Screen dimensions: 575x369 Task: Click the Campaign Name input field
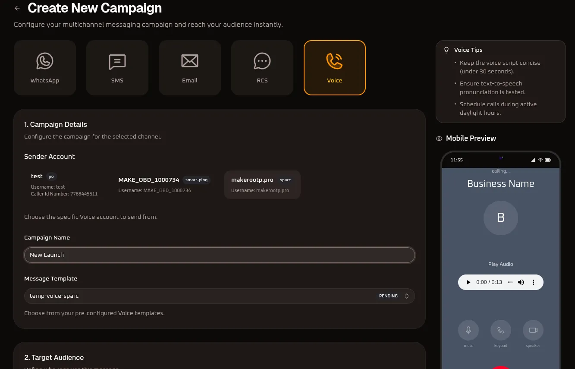coord(219,255)
